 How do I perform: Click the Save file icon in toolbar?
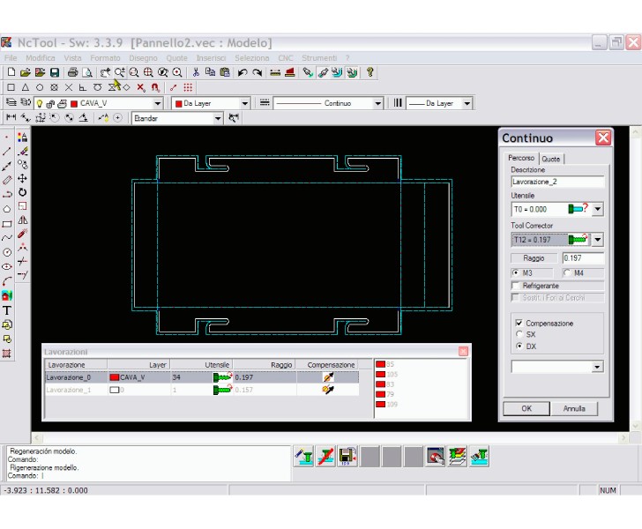(x=55, y=72)
